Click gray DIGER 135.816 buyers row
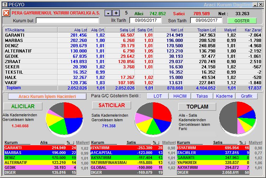Viewport: 266px width, 178px height. 40,172
